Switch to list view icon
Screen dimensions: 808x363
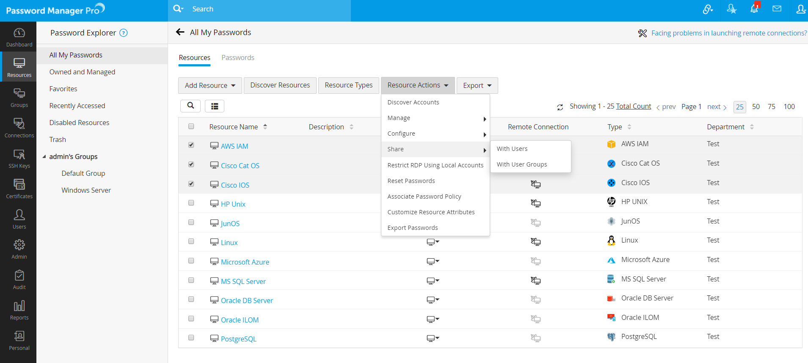pyautogui.click(x=215, y=106)
